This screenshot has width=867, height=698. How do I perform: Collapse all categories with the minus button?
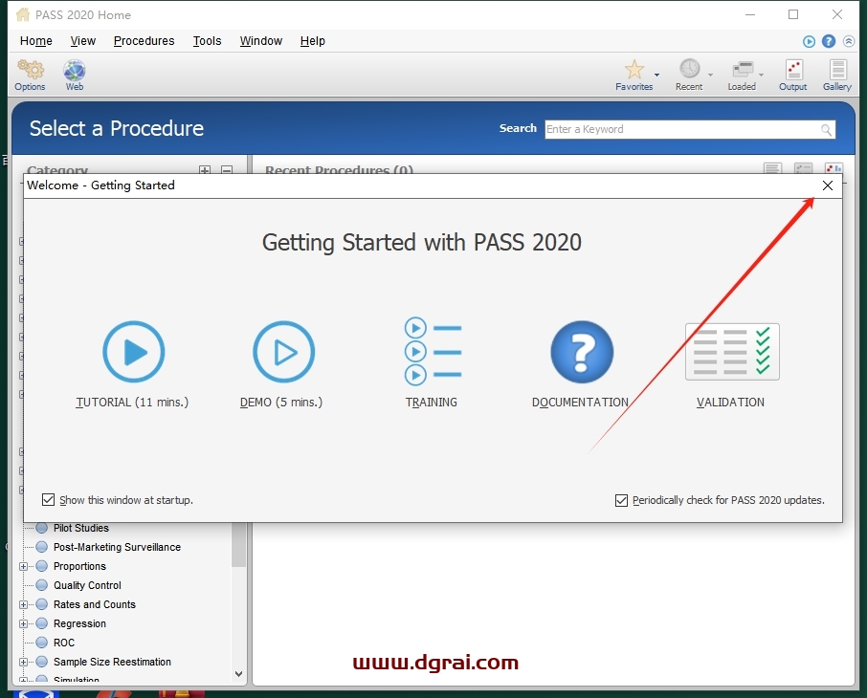[227, 170]
